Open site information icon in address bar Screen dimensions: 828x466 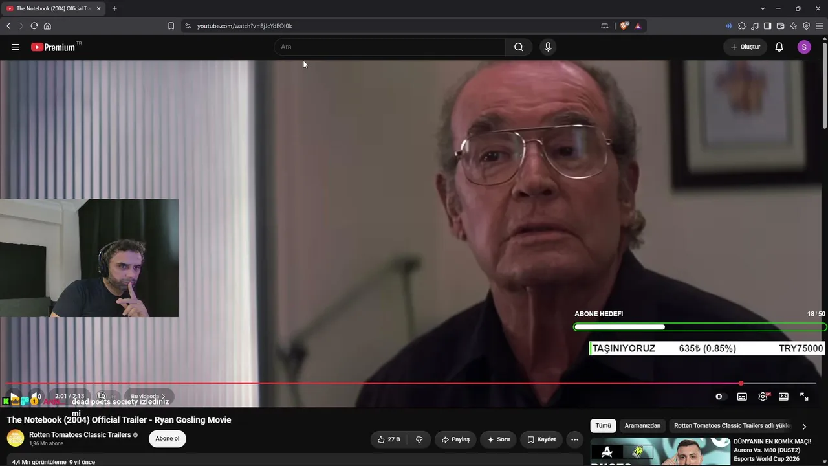tap(188, 26)
